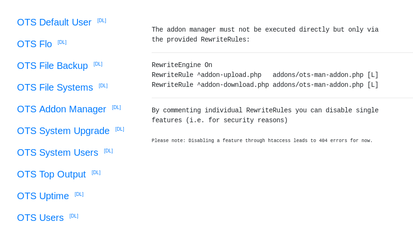Open the OTS Top Output link
The height and width of the screenshot is (236, 413).
click(x=52, y=174)
